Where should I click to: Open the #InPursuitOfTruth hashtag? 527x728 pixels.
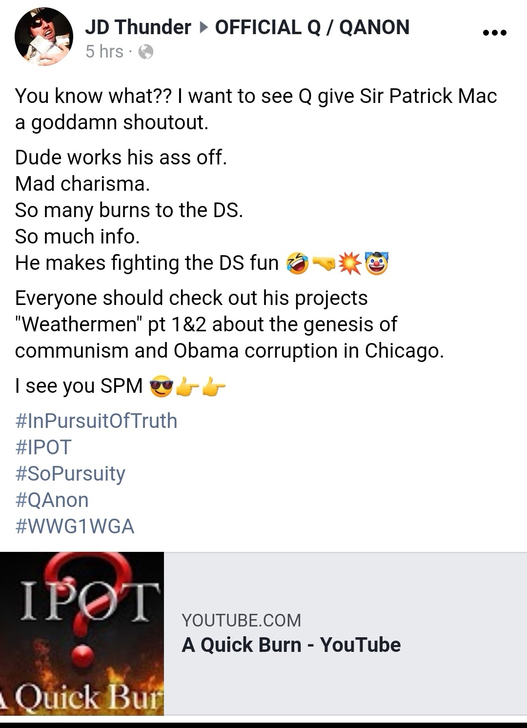tap(96, 421)
